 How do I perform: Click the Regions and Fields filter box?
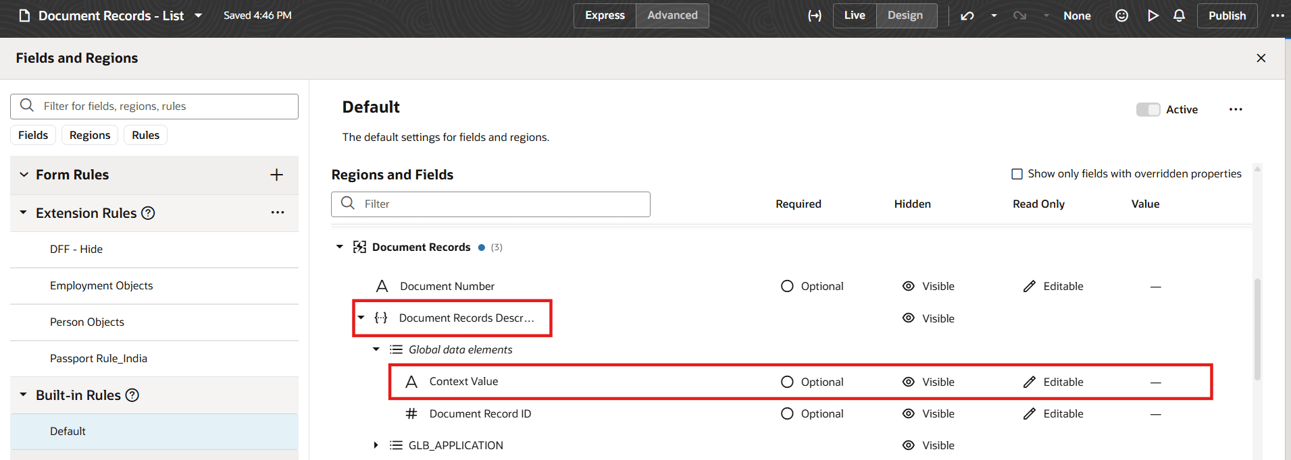pos(500,204)
